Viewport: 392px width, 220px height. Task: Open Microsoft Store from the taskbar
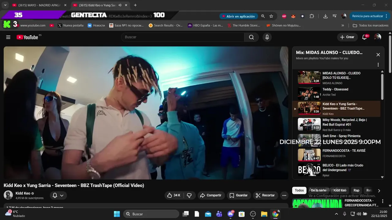(x=242, y=214)
